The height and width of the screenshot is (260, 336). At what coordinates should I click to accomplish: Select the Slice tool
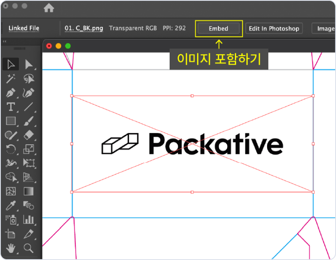click(x=29, y=234)
